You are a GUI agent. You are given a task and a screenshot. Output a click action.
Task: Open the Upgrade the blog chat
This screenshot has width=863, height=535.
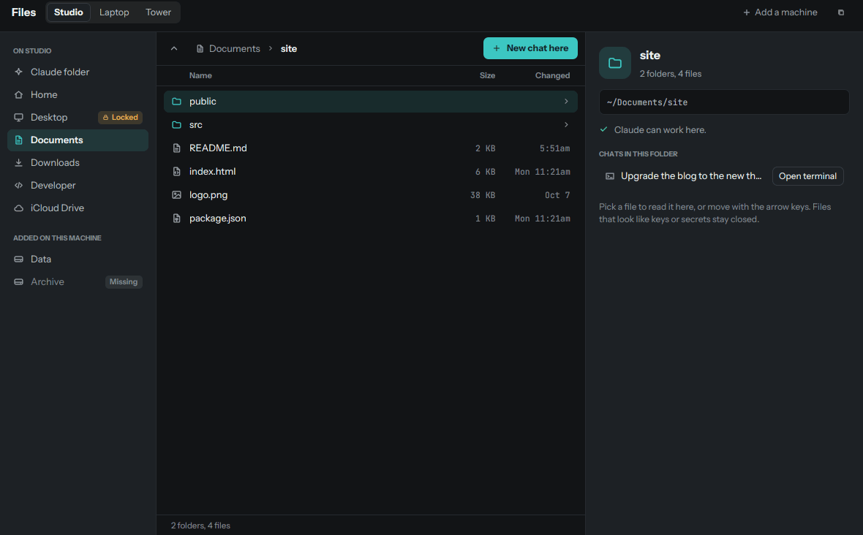(x=690, y=176)
